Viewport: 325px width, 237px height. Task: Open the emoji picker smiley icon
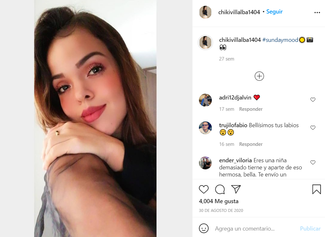[x=203, y=228]
